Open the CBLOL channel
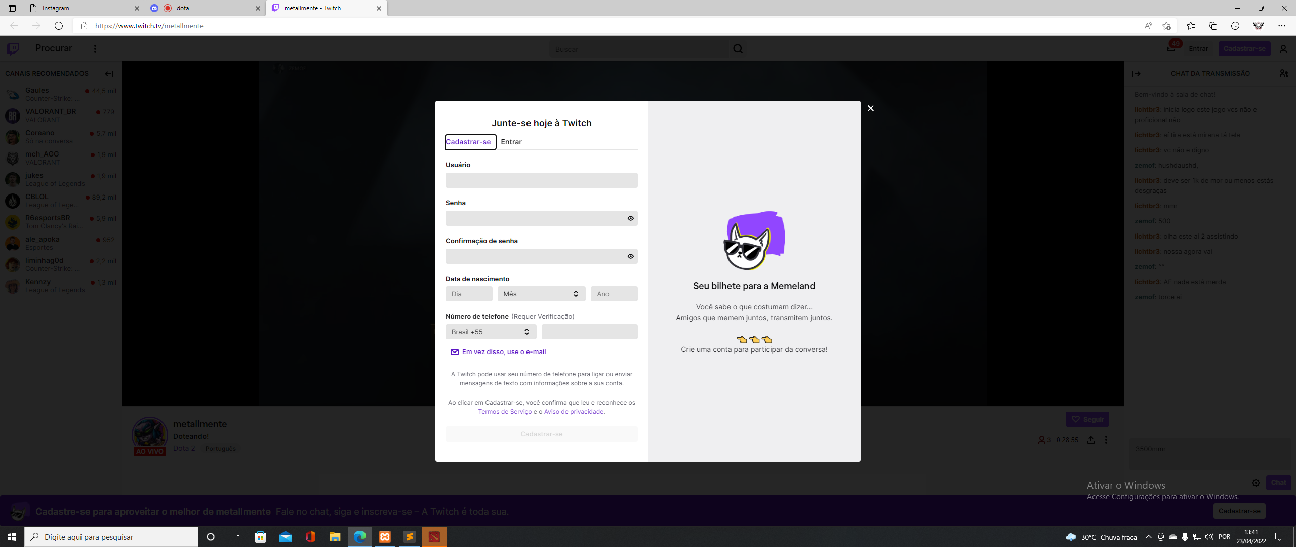This screenshot has height=547, width=1296. click(61, 201)
